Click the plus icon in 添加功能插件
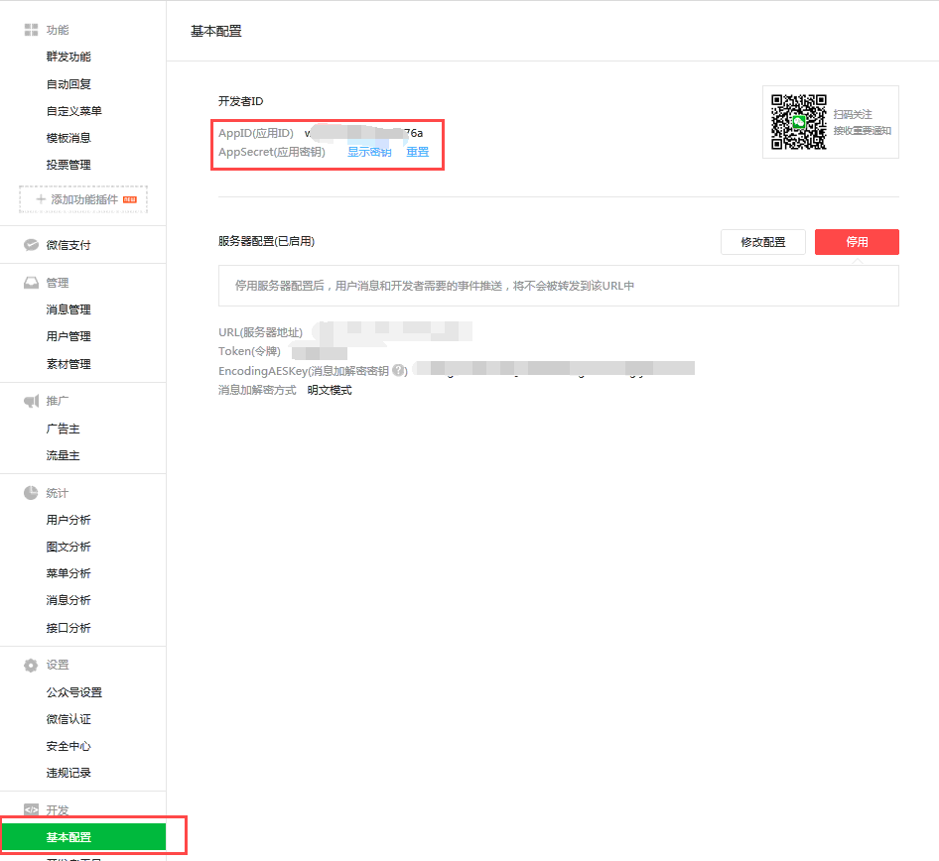The width and height of the screenshot is (939, 861). click(41, 199)
